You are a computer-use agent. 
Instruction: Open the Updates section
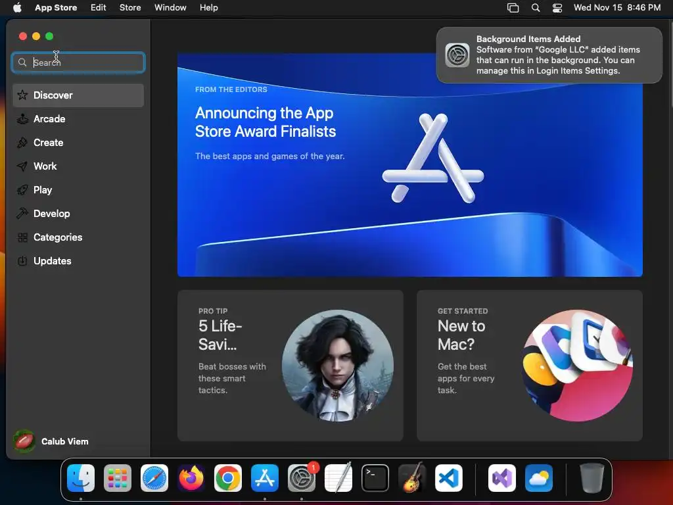pos(78,260)
